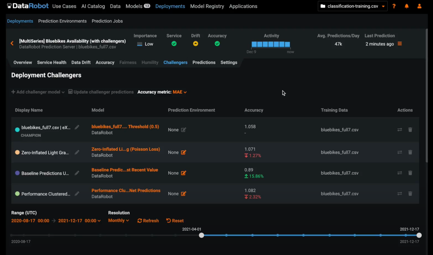Click the orange Zero-Inflated color dot
This screenshot has width=433, height=255.
point(17,152)
